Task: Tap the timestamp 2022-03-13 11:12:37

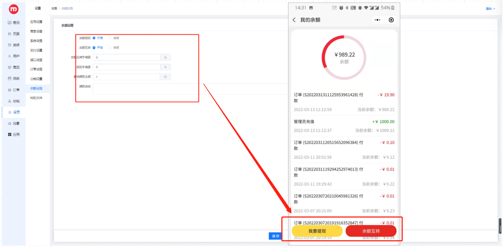Action: pos(313,130)
